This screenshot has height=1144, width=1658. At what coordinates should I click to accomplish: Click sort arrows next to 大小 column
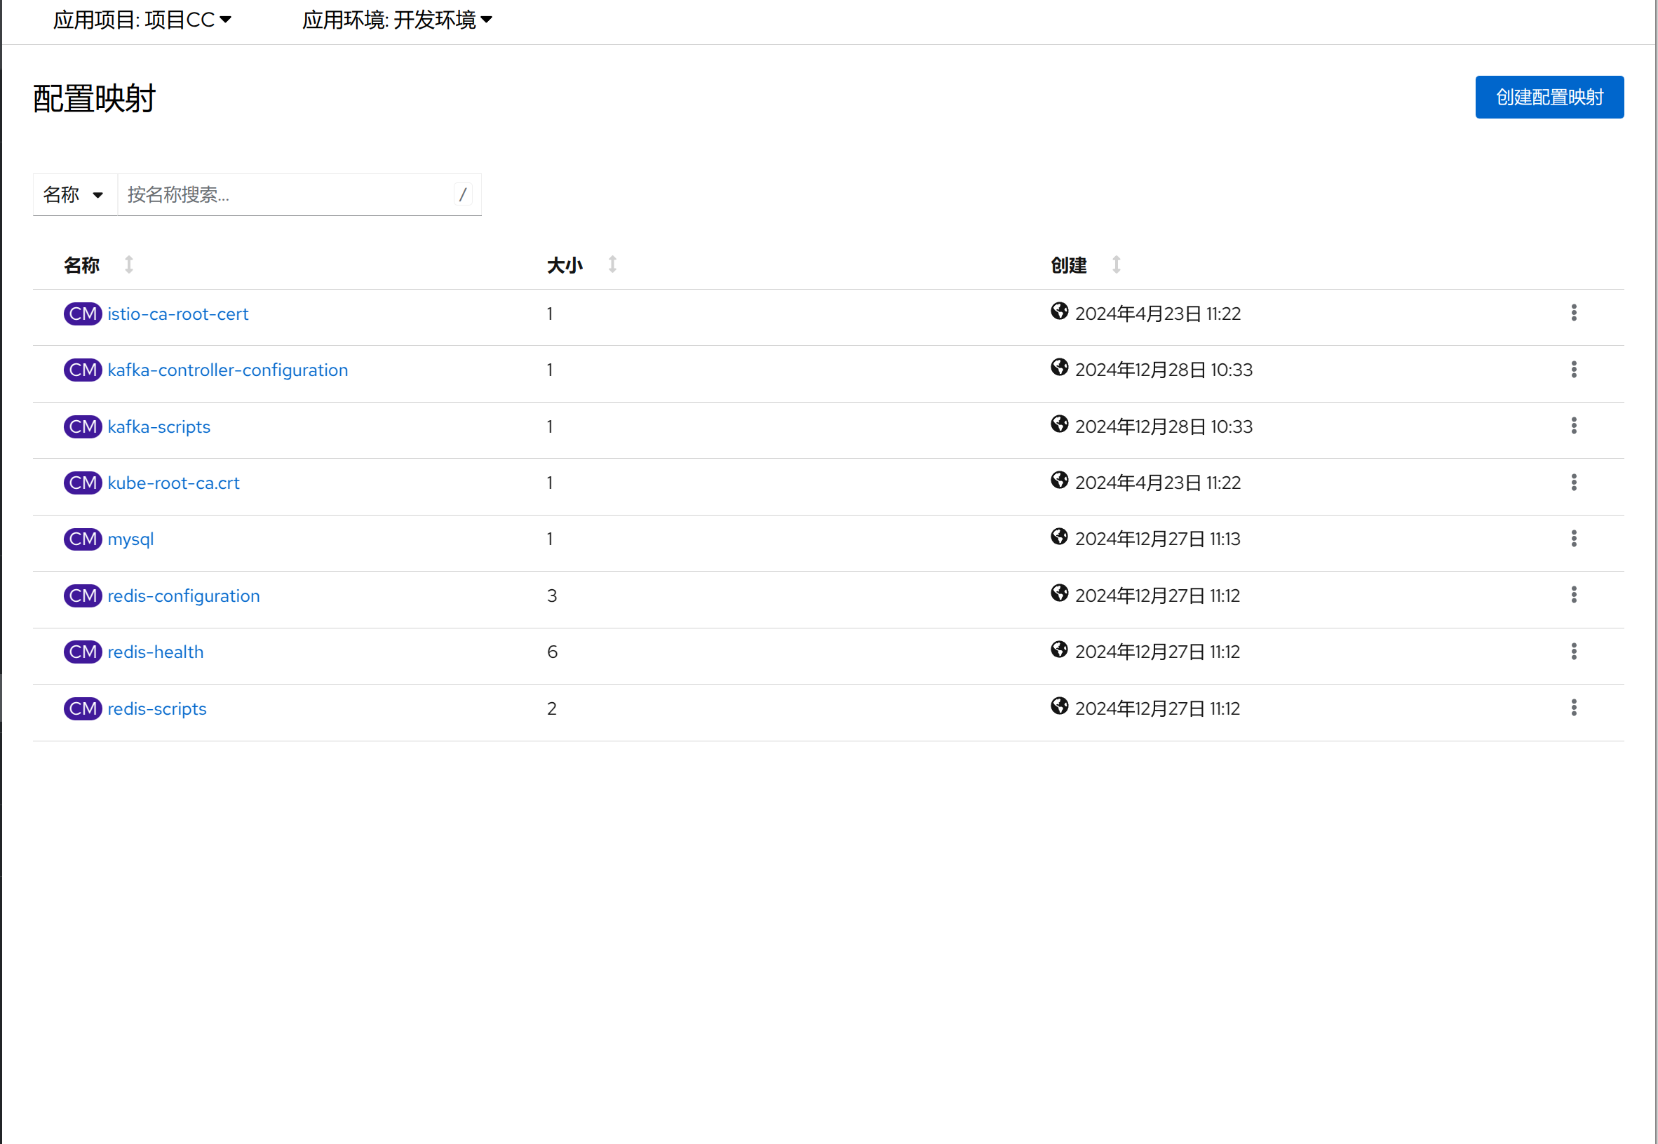[x=612, y=264]
